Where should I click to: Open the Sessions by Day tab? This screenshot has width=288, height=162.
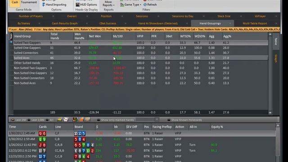[x=183, y=16]
